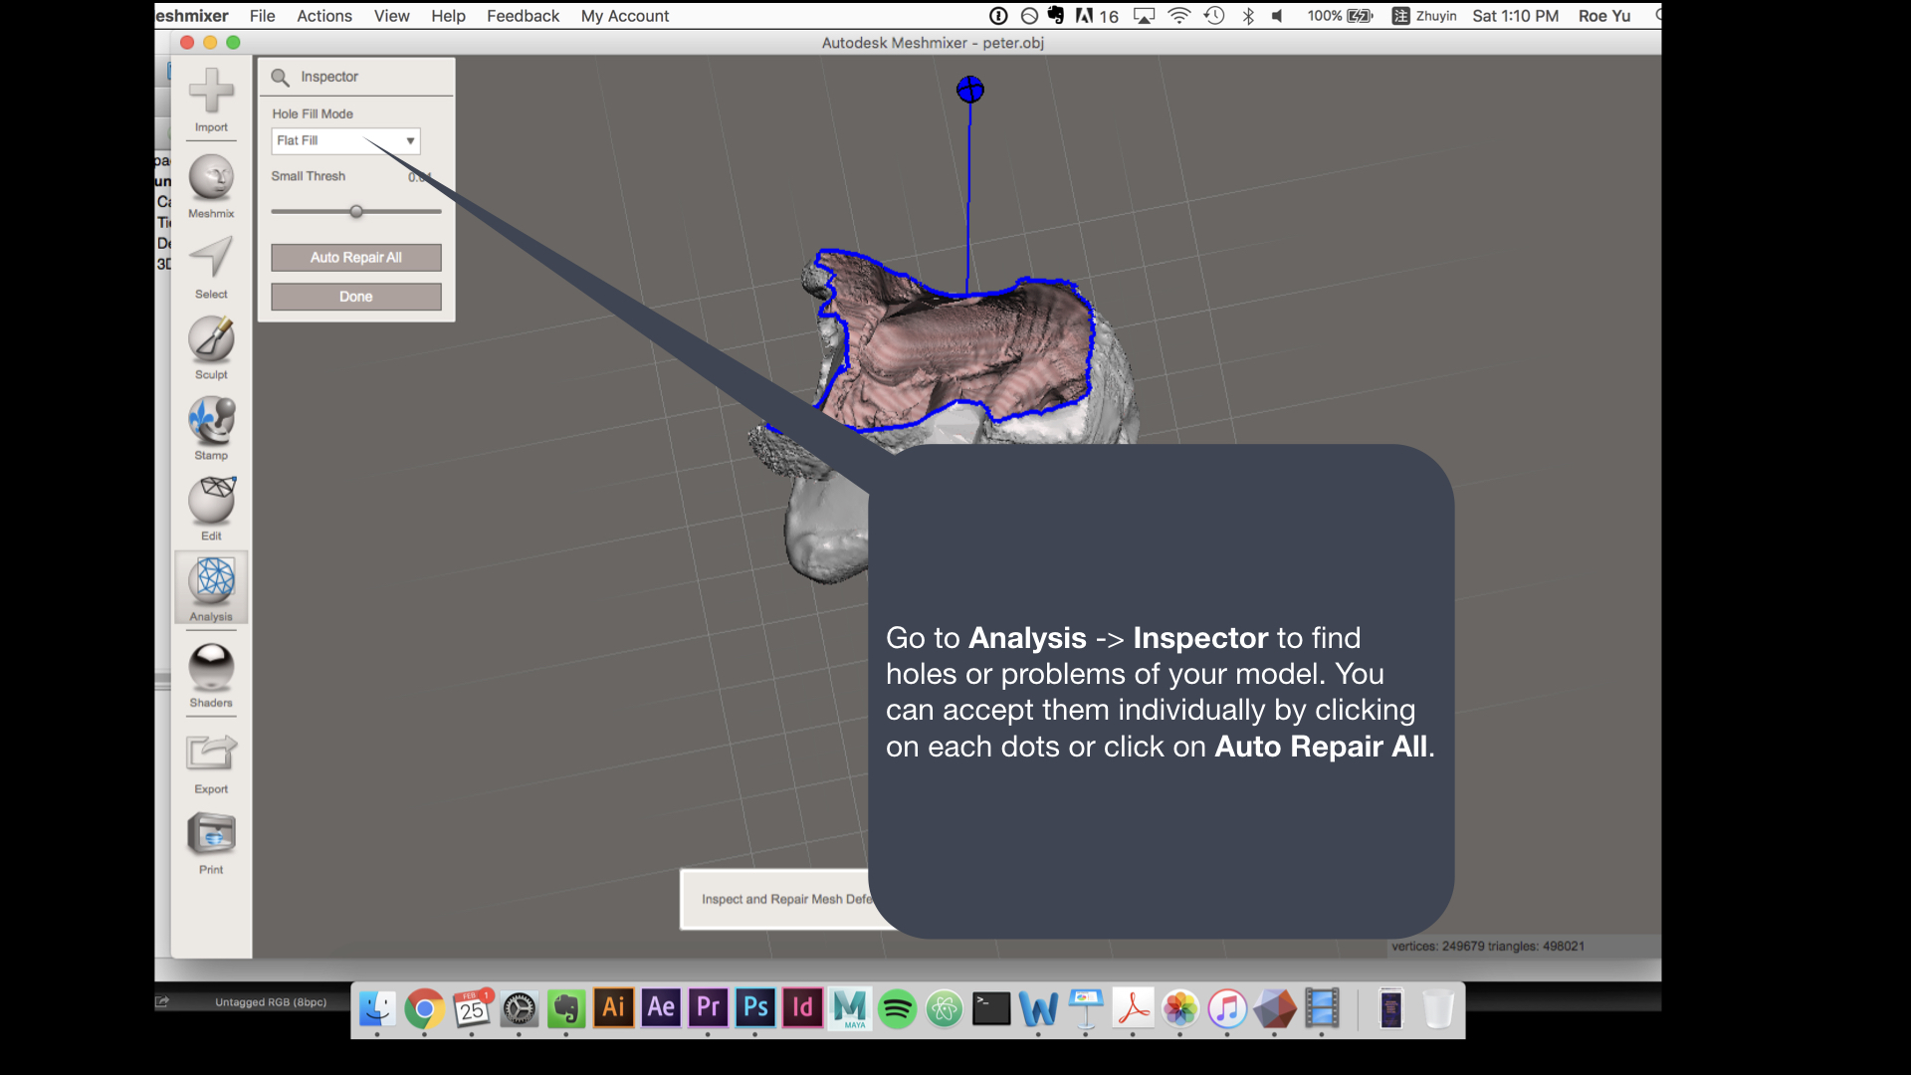Viewport: 1911px width, 1075px height.
Task: Click the Done button
Action: (355, 297)
